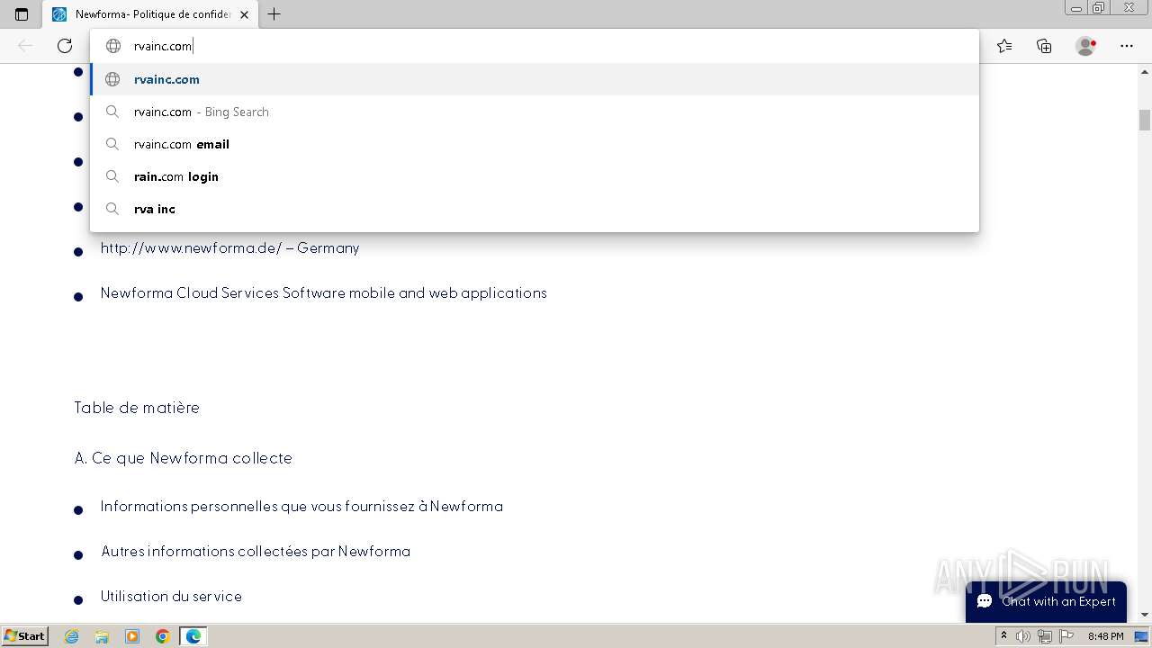This screenshot has height=648, width=1152.
Task: Open Utilisation du service entry
Action: [x=171, y=597]
